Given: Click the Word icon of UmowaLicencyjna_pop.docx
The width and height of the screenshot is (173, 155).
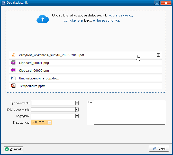Looking at the screenshot, I should point(13,78).
